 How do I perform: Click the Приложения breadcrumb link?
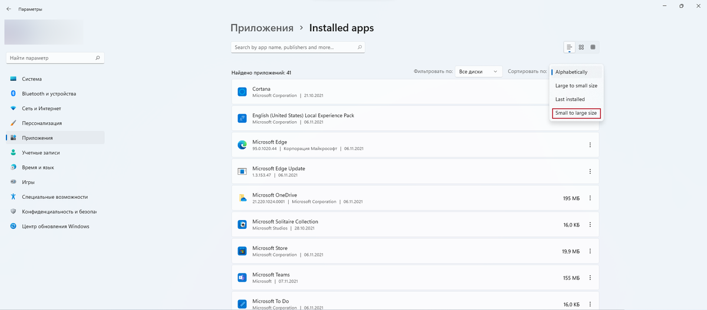pyautogui.click(x=262, y=28)
